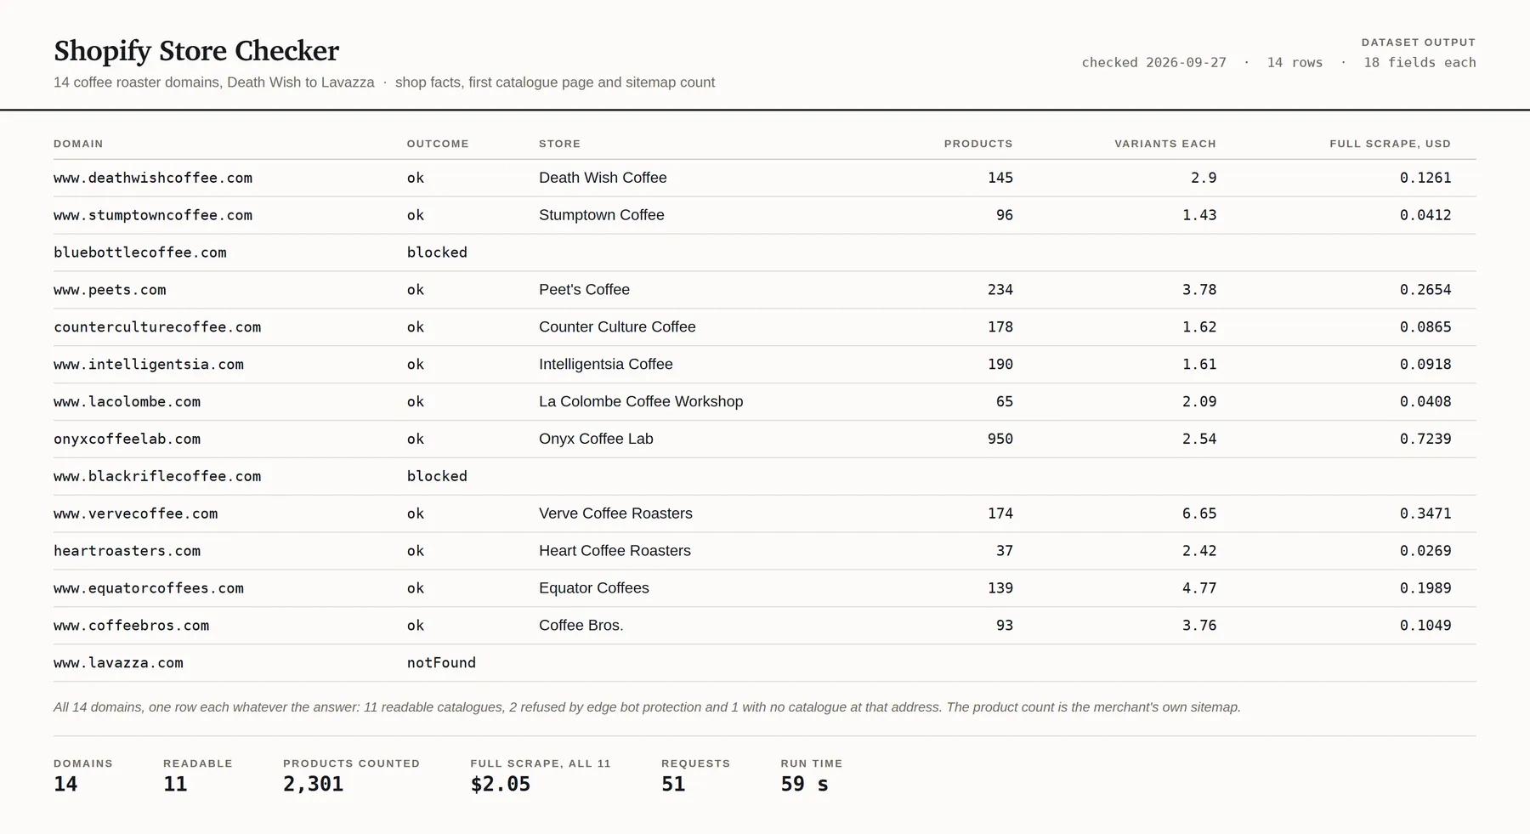Click domain www.stumptowncoffee.com
This screenshot has width=1530, height=834.
click(153, 215)
